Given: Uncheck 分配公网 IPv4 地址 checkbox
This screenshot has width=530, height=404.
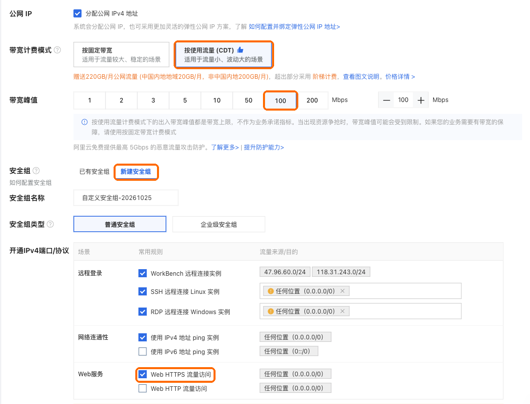Looking at the screenshot, I should pos(77,14).
